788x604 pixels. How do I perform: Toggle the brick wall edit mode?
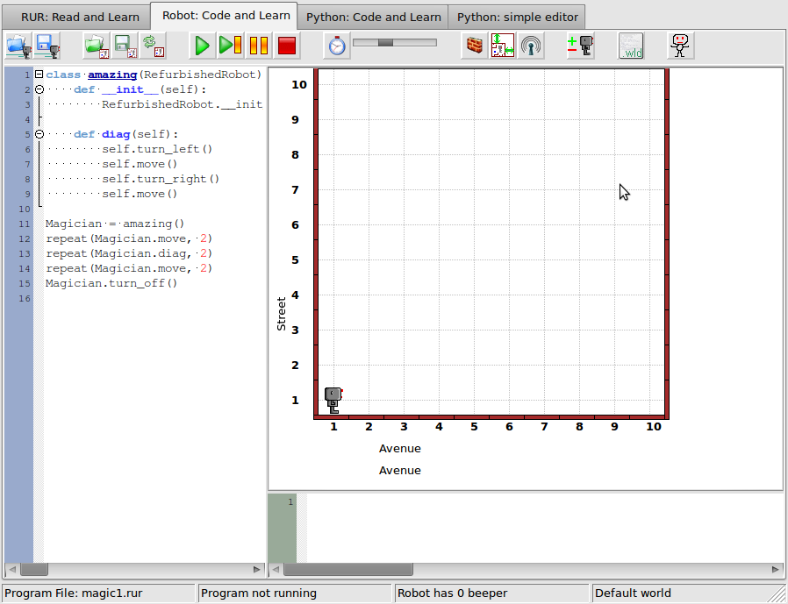pos(475,46)
